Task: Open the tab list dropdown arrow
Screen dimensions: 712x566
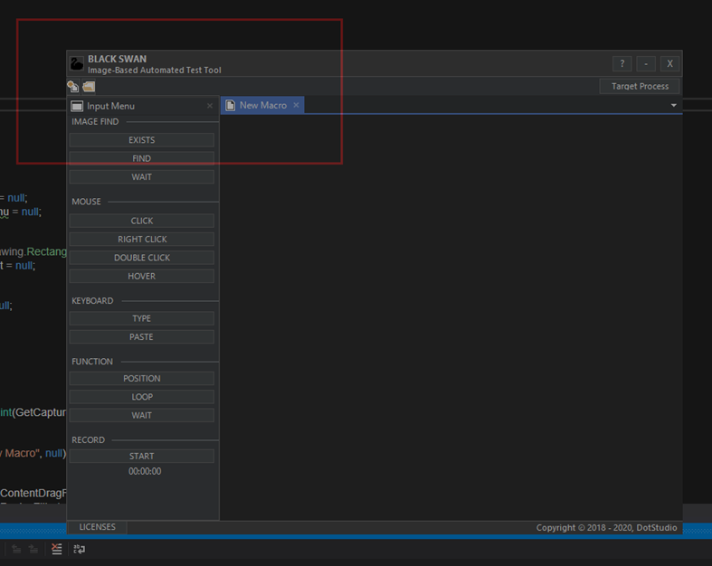Action: (x=674, y=105)
